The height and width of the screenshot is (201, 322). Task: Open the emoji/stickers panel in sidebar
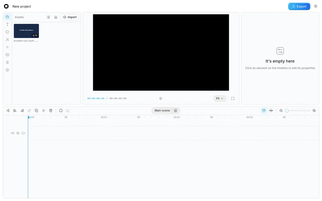pos(8,32)
